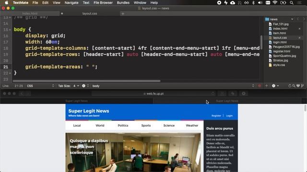Click the browser page vertical scrollbar

click(305, 108)
